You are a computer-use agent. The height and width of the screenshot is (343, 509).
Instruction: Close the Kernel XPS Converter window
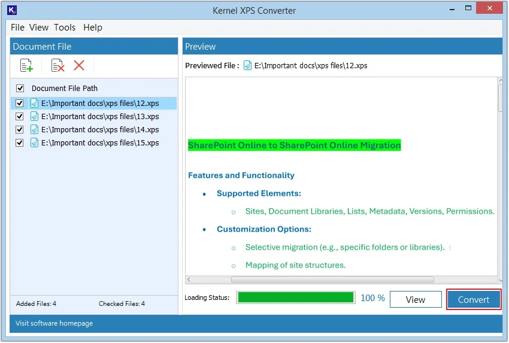[489, 8]
